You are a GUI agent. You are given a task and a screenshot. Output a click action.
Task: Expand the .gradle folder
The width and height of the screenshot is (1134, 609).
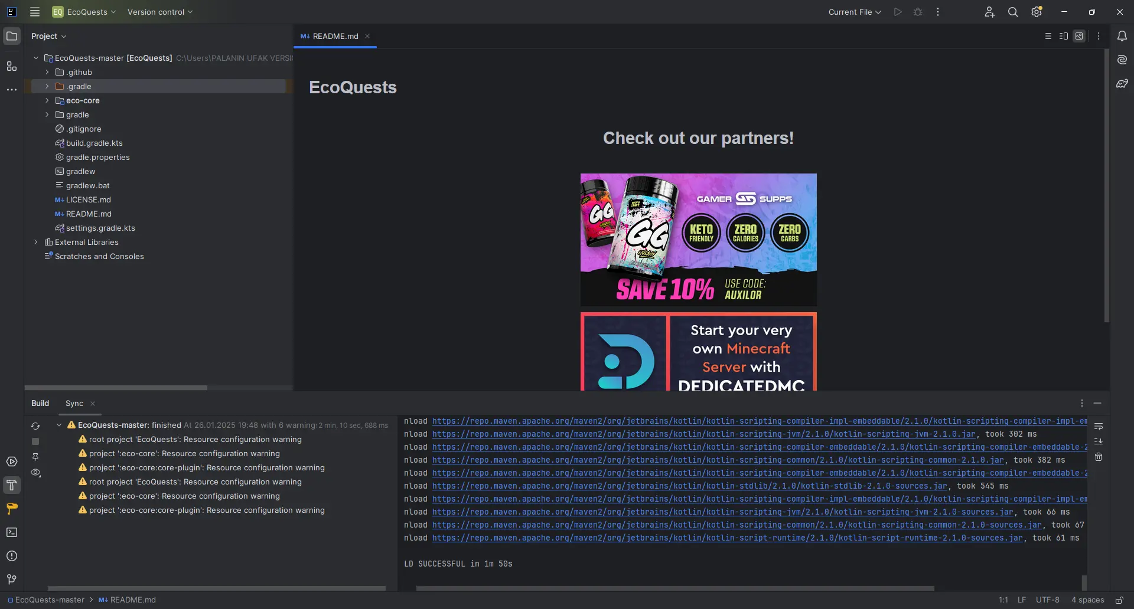point(47,86)
